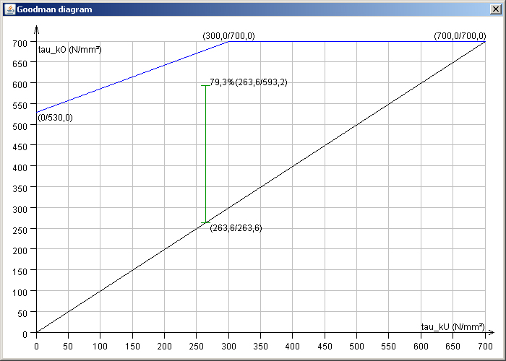Click the (263,6/263,6) lower point label
This screenshot has height=361, width=506.
(x=236, y=228)
